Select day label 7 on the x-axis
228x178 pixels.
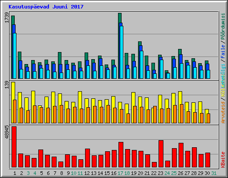(x=55, y=173)
